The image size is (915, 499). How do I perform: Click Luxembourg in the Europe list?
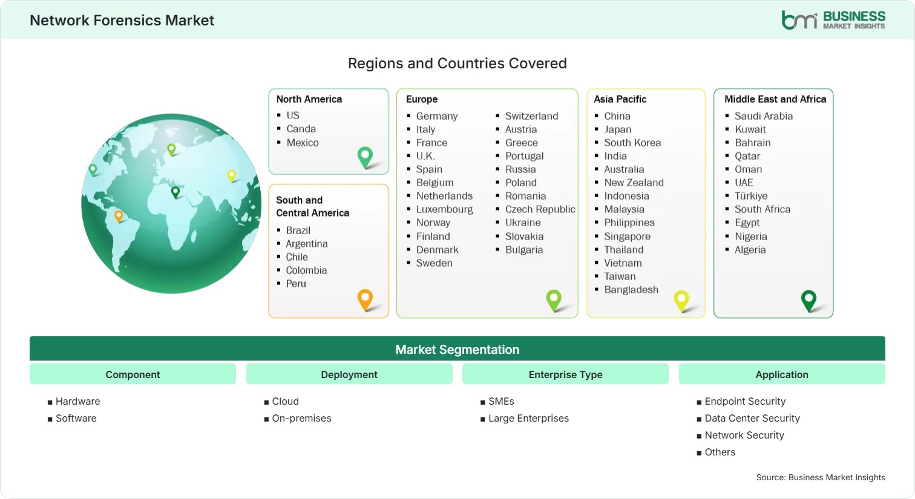click(444, 209)
